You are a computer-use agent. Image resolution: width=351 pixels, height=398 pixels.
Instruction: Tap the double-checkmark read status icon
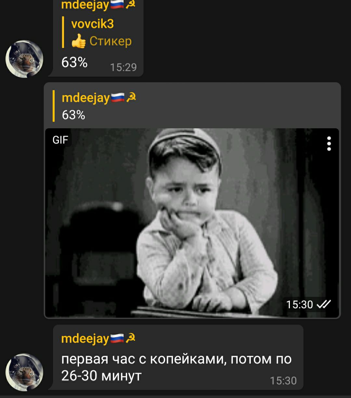(x=323, y=304)
